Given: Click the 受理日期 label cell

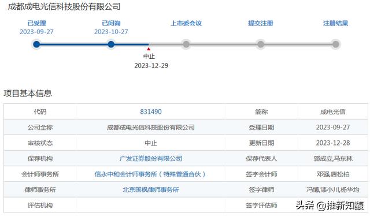Looking at the screenshot, I should tap(261, 127).
